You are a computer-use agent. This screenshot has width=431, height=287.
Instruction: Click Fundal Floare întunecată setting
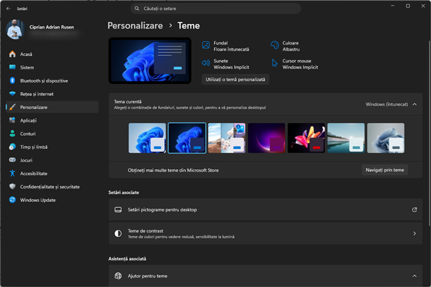coord(225,46)
